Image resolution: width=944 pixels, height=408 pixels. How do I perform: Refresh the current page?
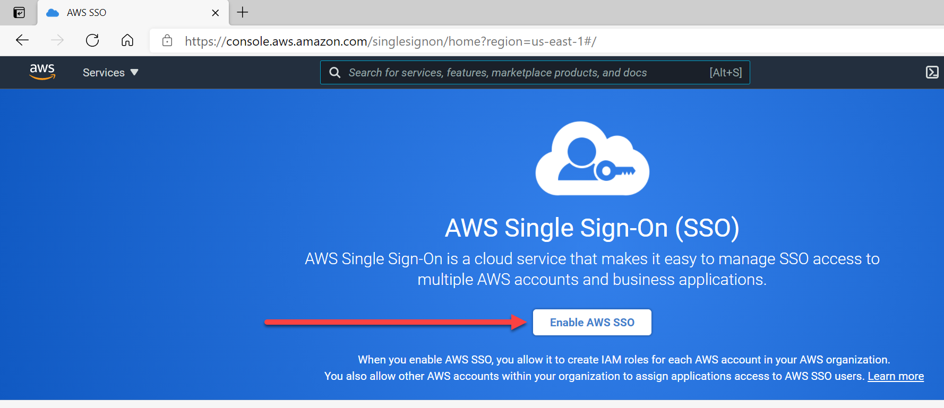[92, 40]
